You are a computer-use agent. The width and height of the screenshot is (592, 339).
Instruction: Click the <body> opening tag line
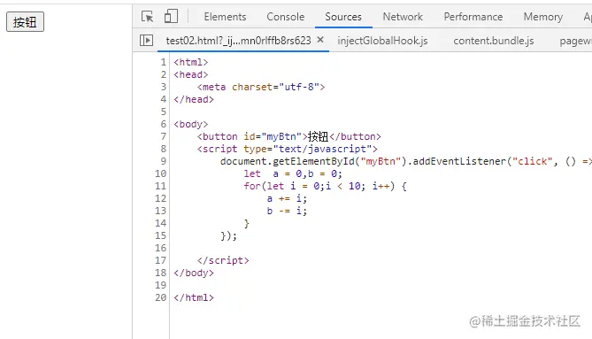click(x=190, y=124)
